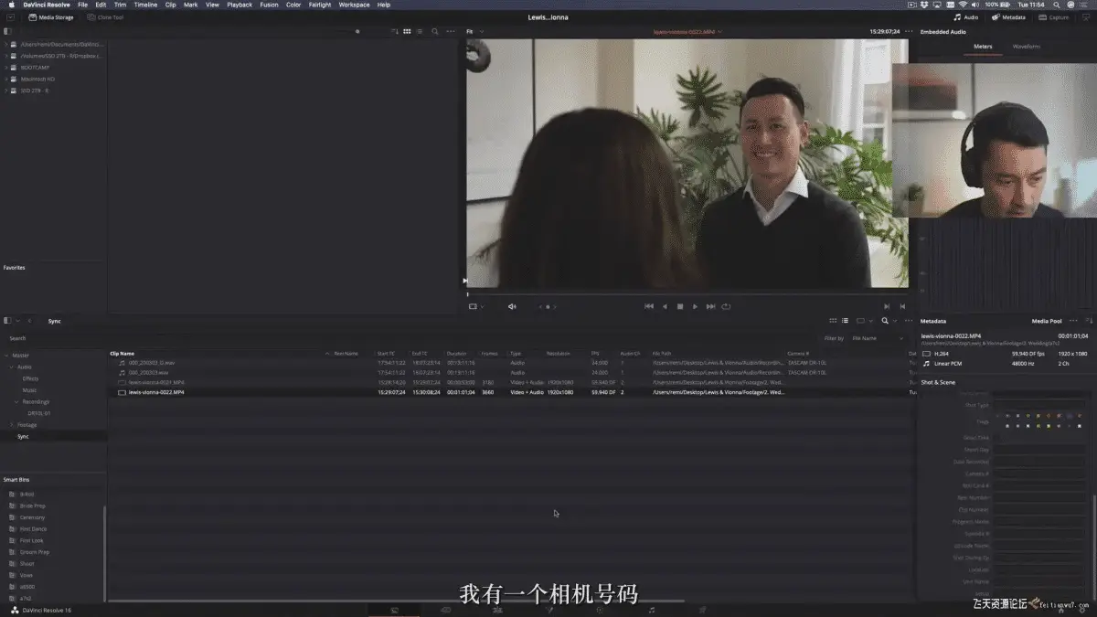Sort by the Clip Name column header
This screenshot has width=1097, height=617.
point(122,353)
